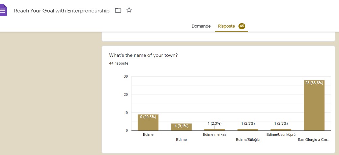This screenshot has height=155, width=339.
Task: Select the Risposte tab
Action: [x=226, y=26]
